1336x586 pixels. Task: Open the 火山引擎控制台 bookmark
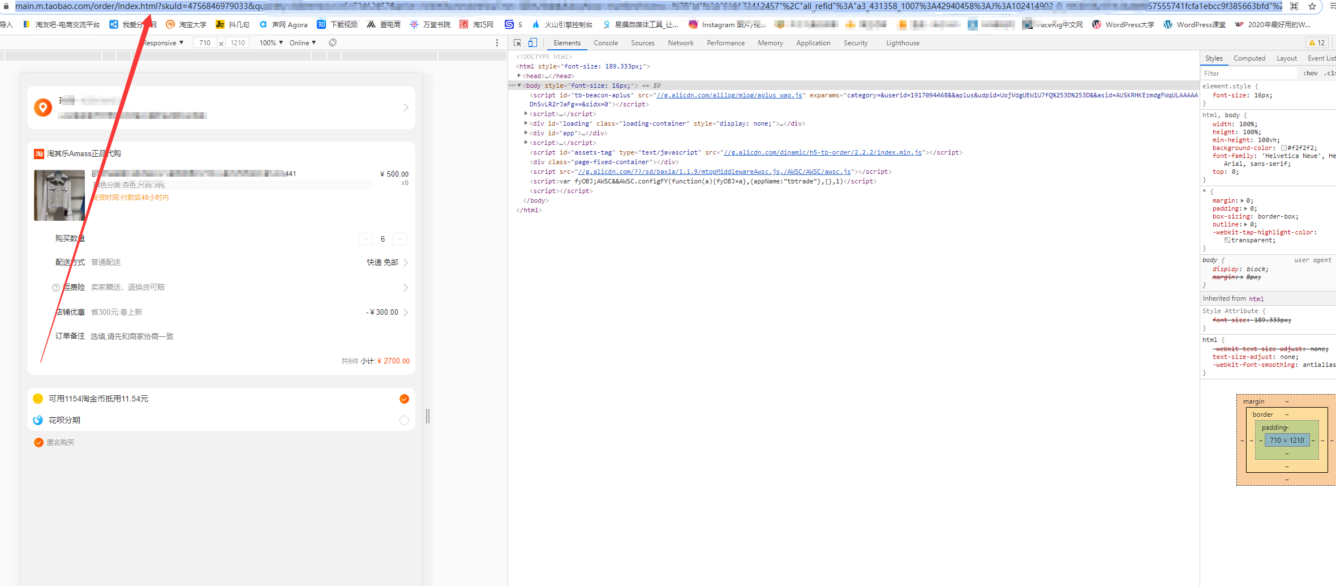tap(562, 25)
